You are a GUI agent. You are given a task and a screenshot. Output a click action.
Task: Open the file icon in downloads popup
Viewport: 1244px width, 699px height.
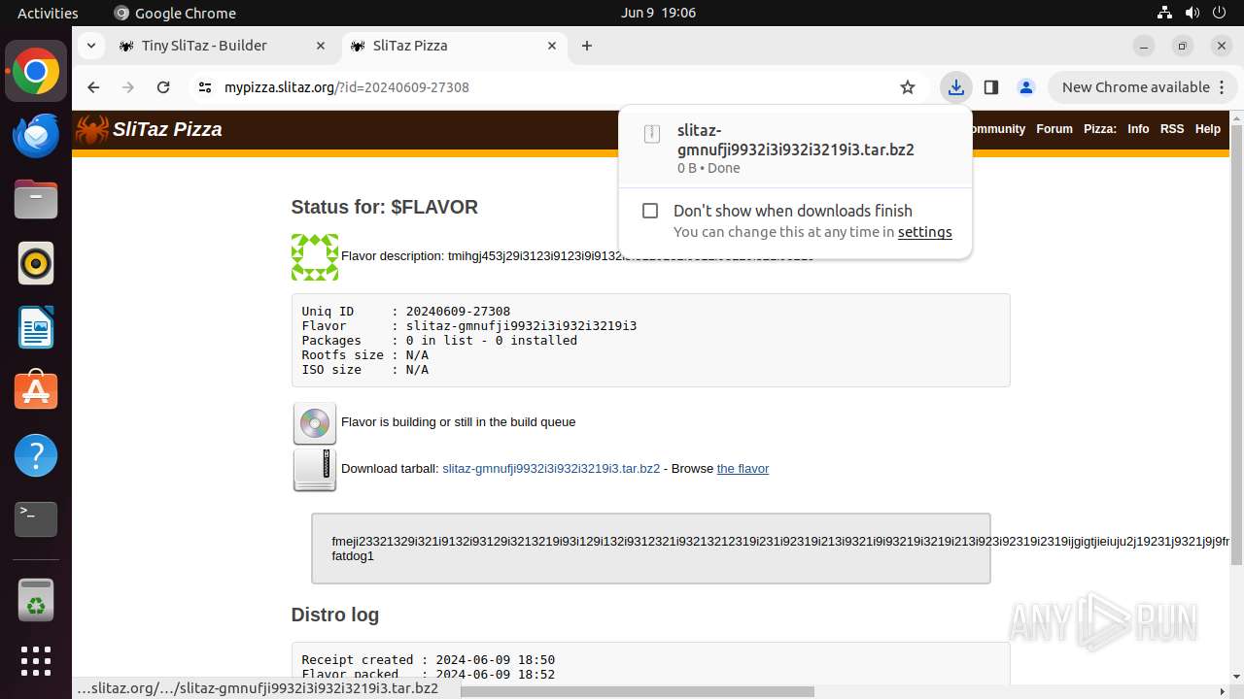tap(652, 134)
